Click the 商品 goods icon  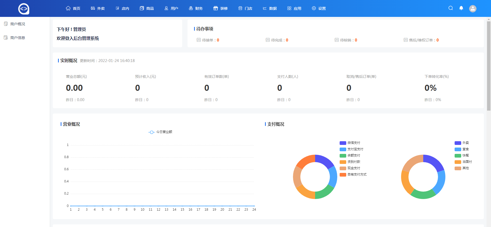click(x=142, y=8)
